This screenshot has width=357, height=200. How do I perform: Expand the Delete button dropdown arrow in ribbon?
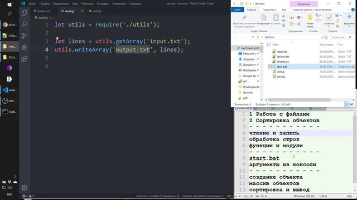302,17
